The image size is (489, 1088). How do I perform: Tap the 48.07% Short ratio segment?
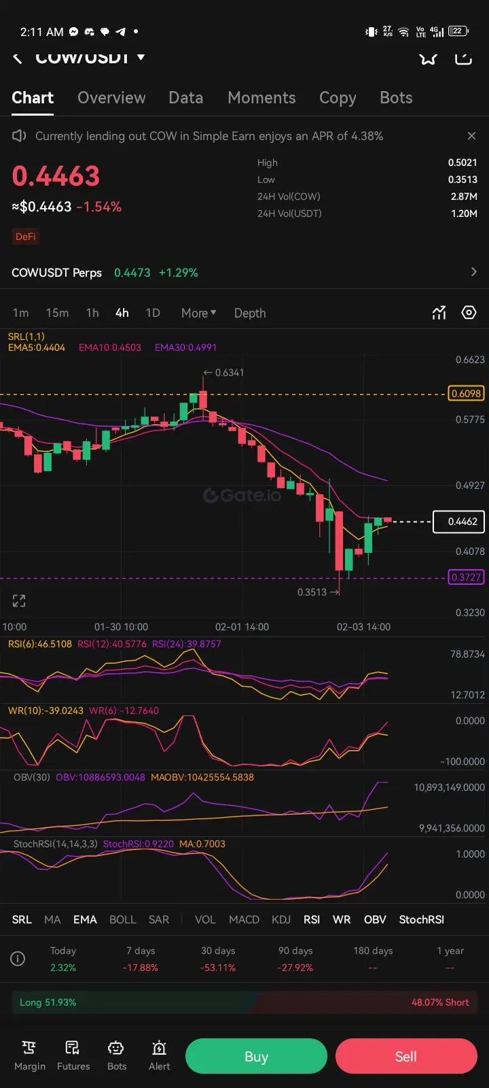coord(367,1002)
